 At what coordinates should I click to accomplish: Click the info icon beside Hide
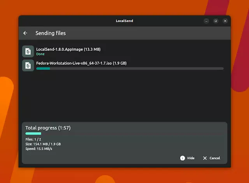[182, 158]
